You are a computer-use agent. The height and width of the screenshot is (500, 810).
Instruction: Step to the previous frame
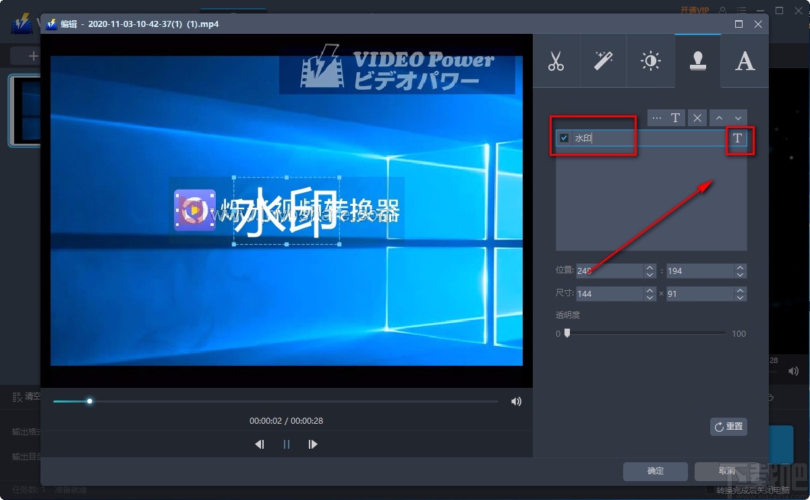pos(260,444)
